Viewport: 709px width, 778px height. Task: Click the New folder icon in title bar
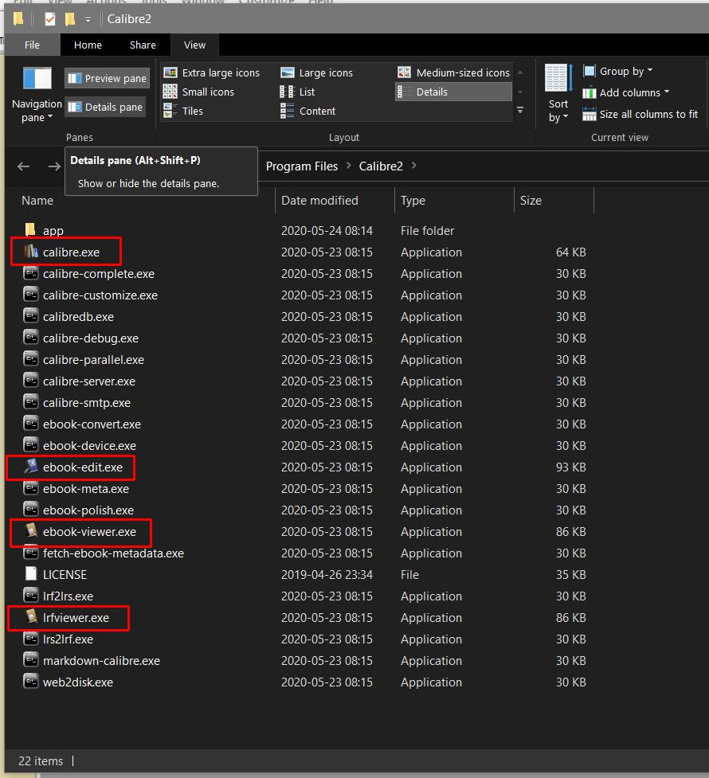tap(70, 19)
